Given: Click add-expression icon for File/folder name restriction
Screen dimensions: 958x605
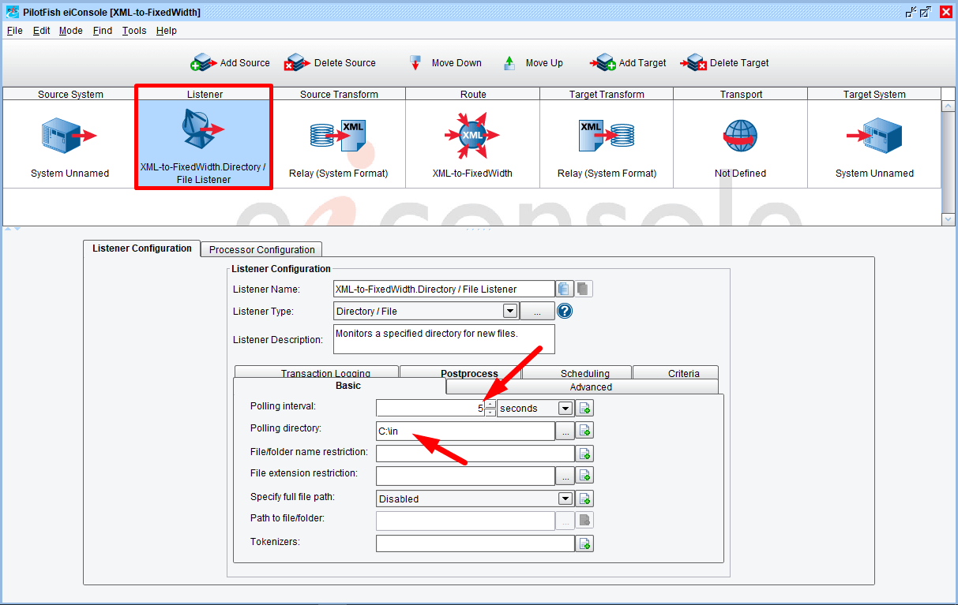Looking at the screenshot, I should (x=585, y=454).
